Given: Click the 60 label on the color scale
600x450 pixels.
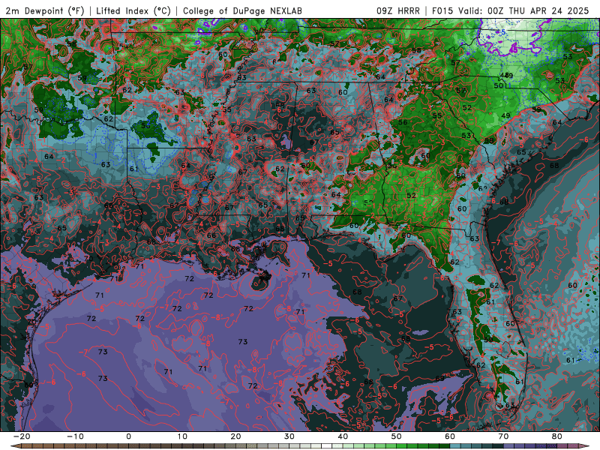Looking at the screenshot, I should pyautogui.click(x=450, y=436).
